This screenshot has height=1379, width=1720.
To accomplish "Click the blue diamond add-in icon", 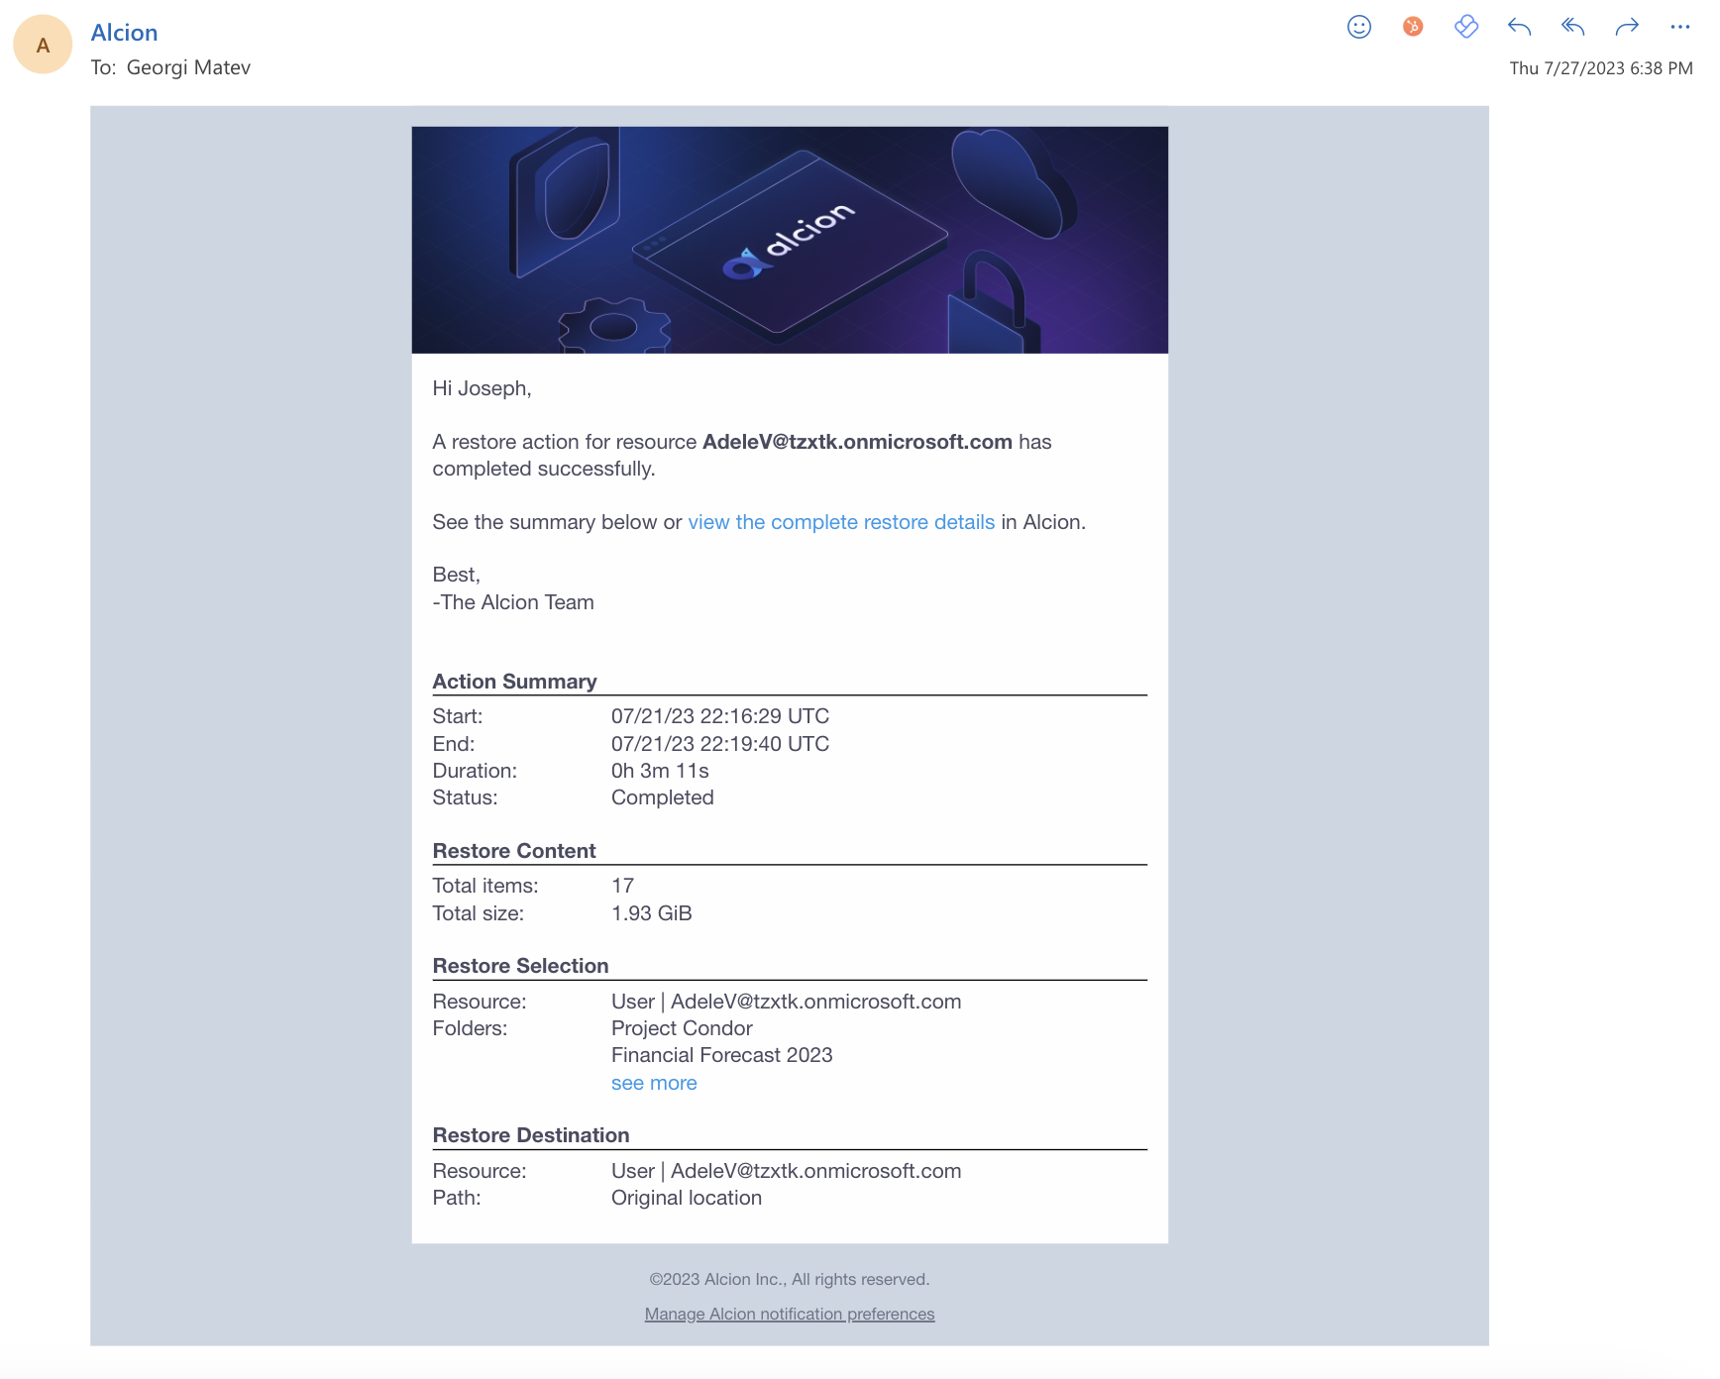I will click(x=1466, y=27).
